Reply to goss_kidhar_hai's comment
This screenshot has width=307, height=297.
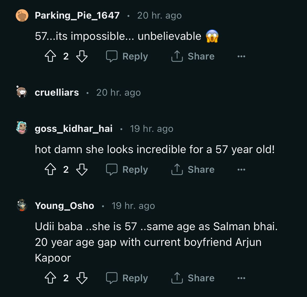coord(127,170)
